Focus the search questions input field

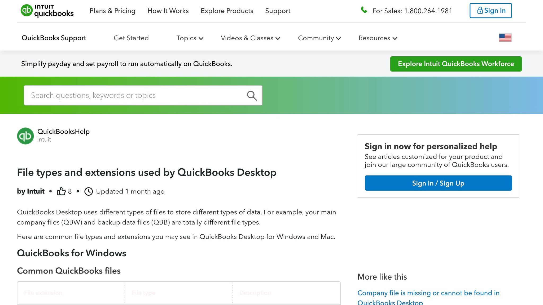[x=143, y=95]
